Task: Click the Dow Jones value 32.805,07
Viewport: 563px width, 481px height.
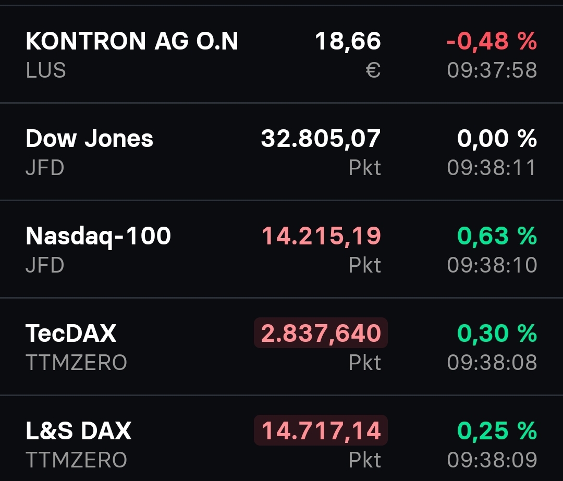Action: (x=321, y=139)
